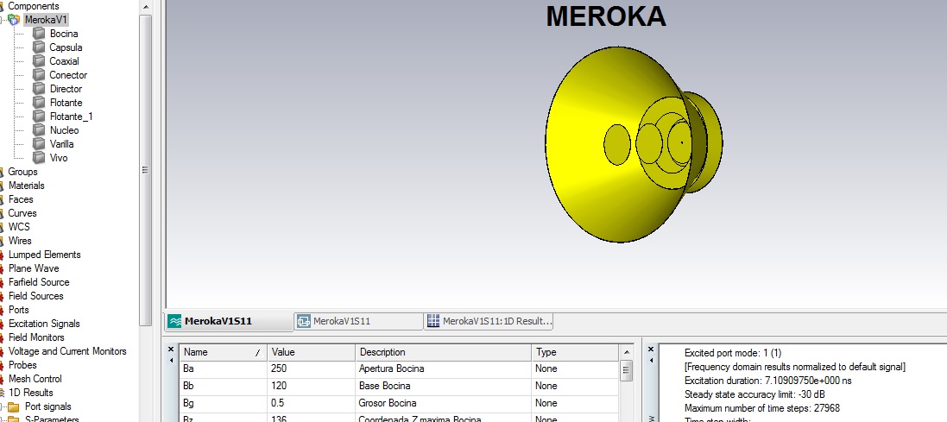This screenshot has width=947, height=422.
Task: Collapse the messages panel pin arrow
Action: 650,361
